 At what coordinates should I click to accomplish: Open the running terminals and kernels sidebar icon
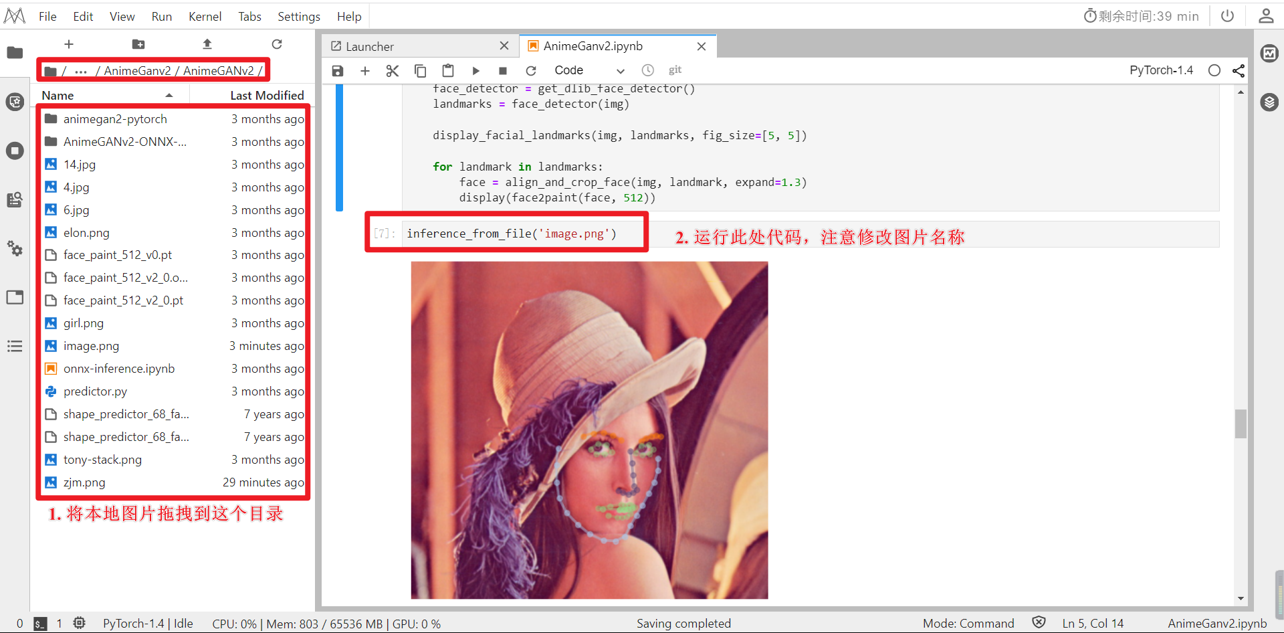click(15, 151)
